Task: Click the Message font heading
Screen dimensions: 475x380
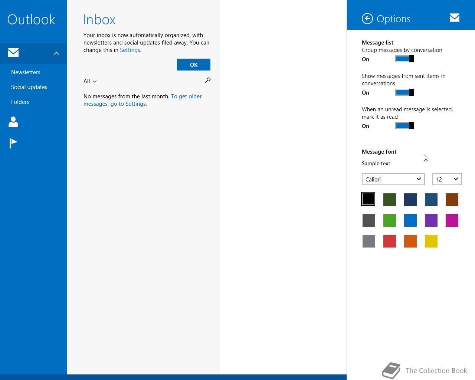Action: [x=379, y=152]
